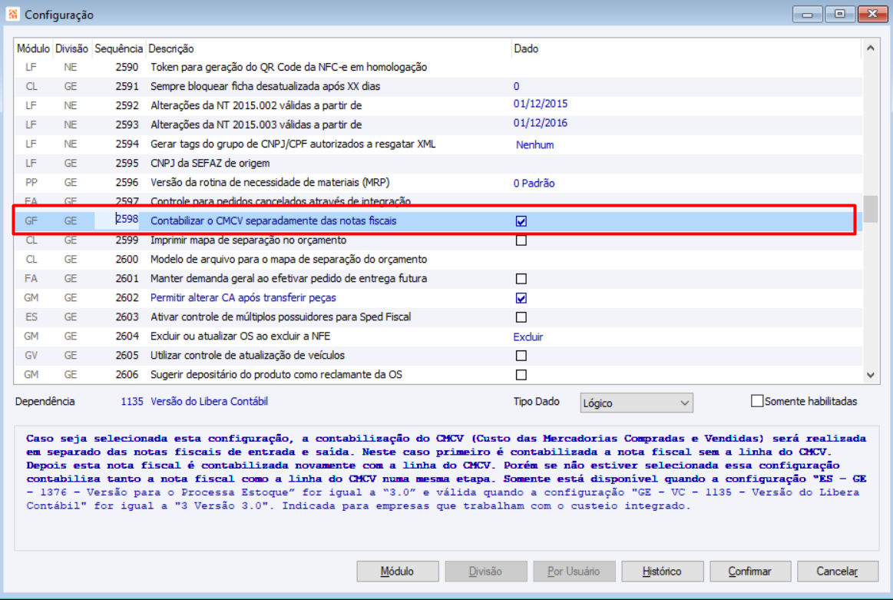The height and width of the screenshot is (600, 893).
Task: Sort by the Sequência column header
Action: point(118,48)
